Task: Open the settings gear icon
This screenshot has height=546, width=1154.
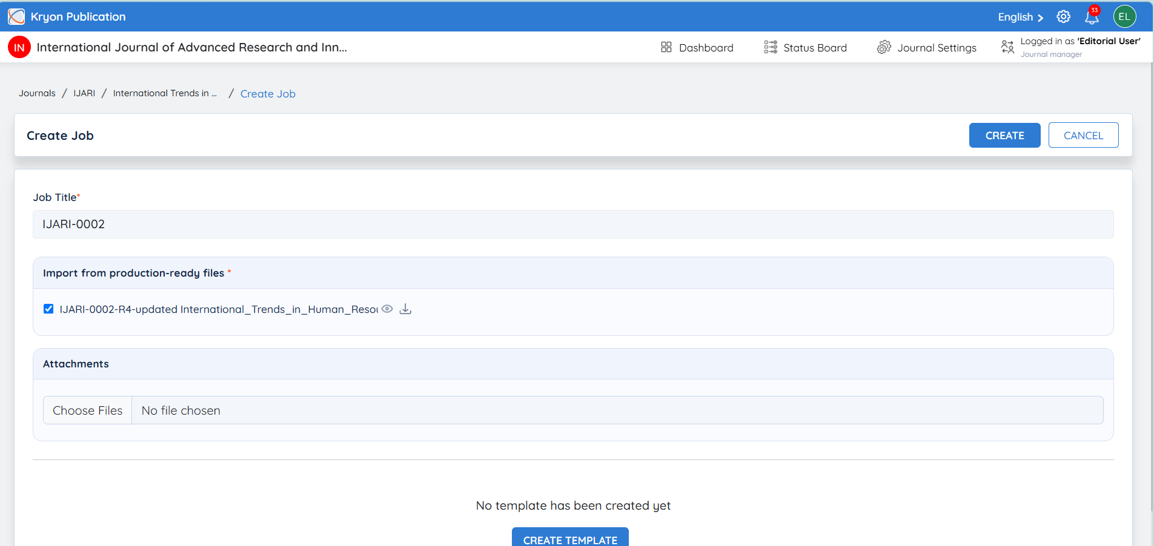Action: coord(1064,16)
